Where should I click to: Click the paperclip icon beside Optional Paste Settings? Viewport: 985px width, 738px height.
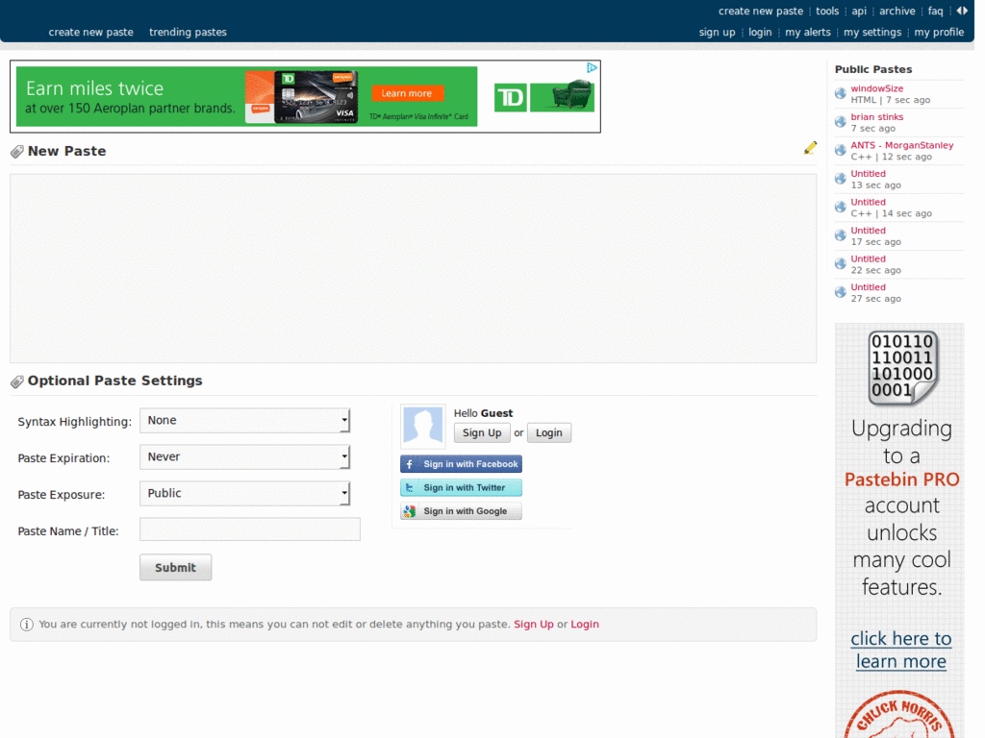coord(16,381)
